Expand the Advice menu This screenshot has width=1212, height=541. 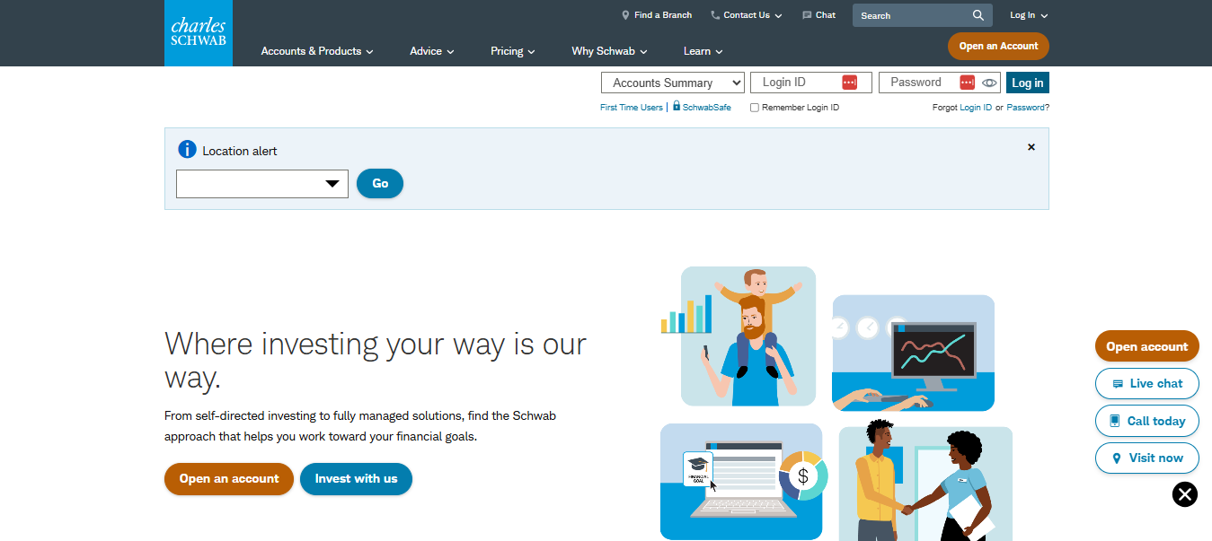(x=432, y=51)
